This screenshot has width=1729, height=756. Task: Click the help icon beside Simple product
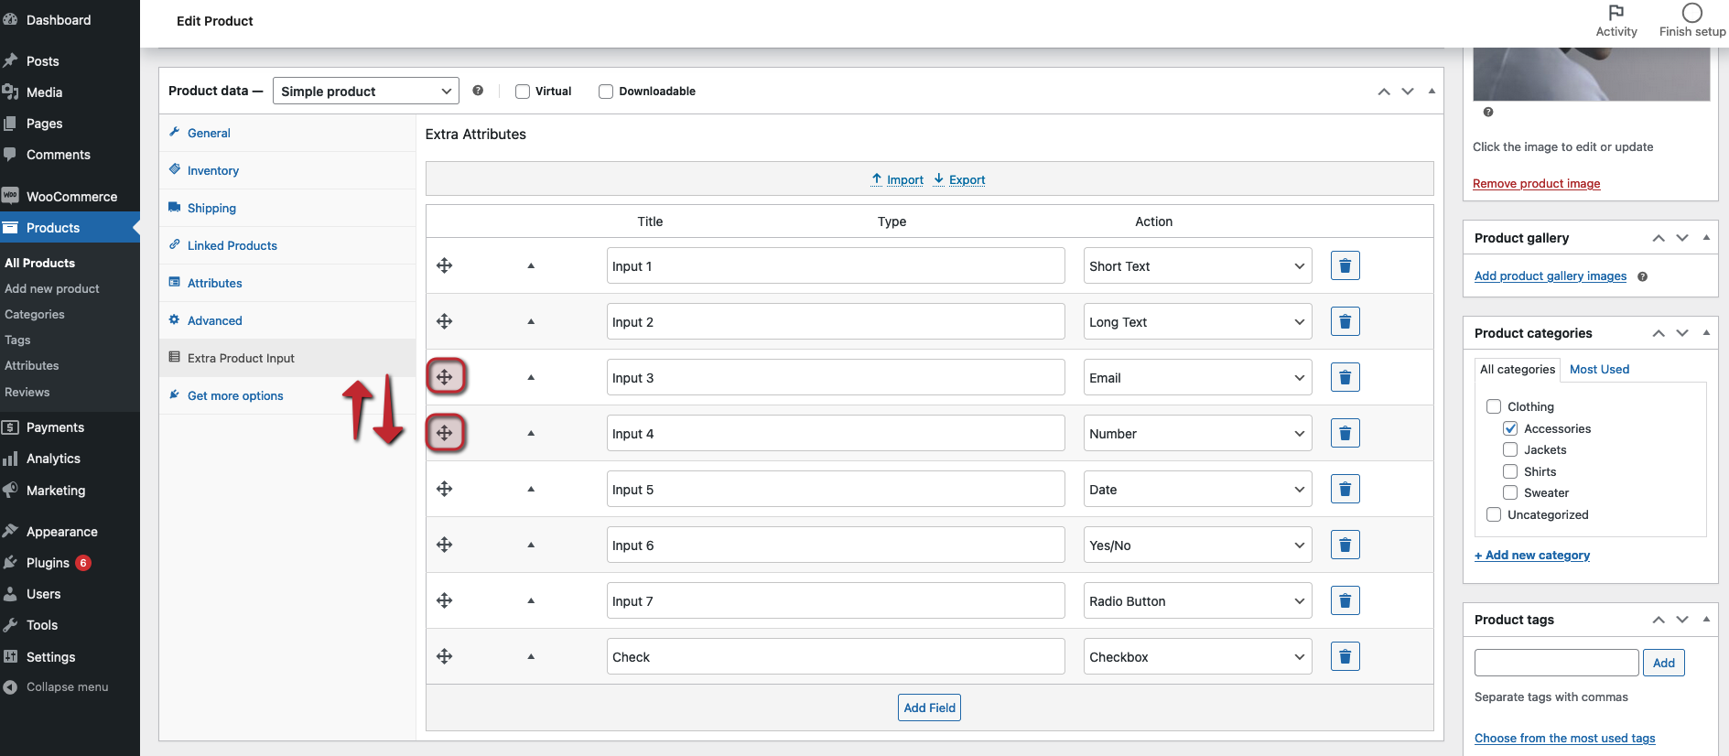click(x=478, y=91)
